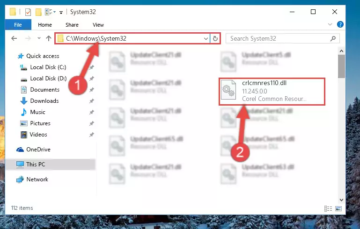Click the Properties icon in quick access toolbar
Screen dimensions: 360x229
(x=28, y=12)
